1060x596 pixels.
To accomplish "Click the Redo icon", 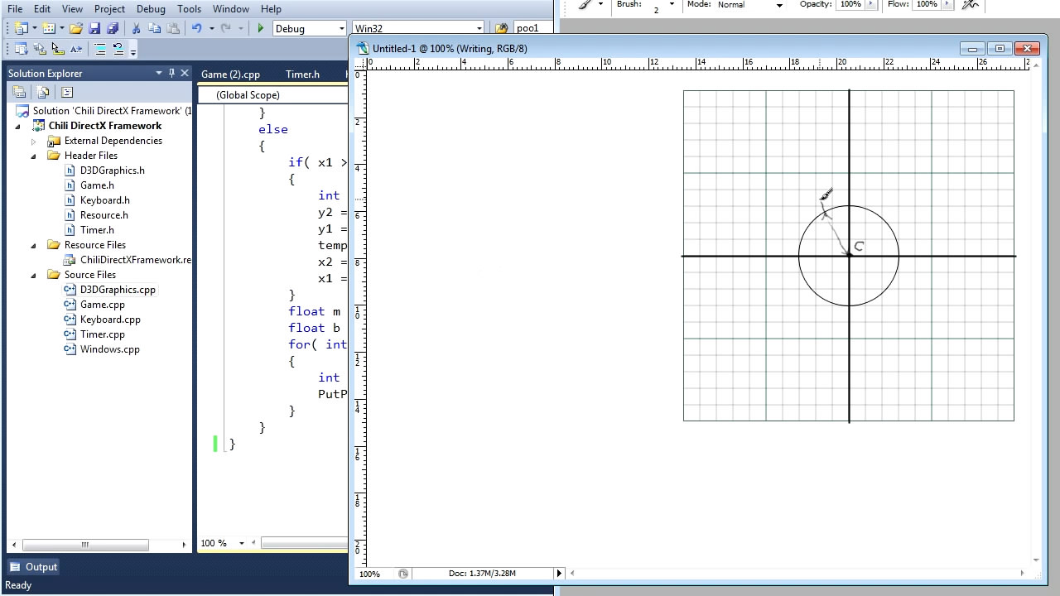I will 225,28.
